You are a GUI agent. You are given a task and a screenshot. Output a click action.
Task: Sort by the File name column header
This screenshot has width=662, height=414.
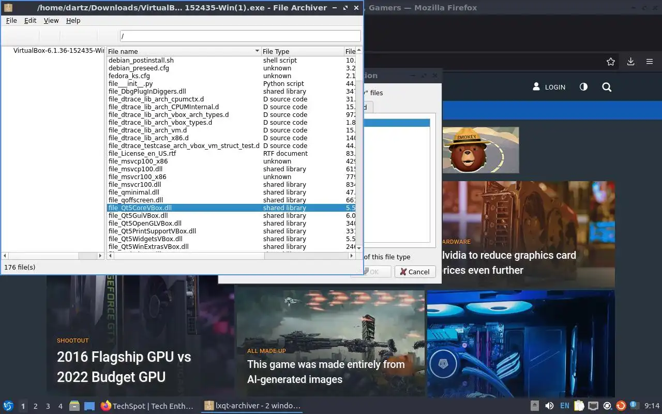point(184,51)
